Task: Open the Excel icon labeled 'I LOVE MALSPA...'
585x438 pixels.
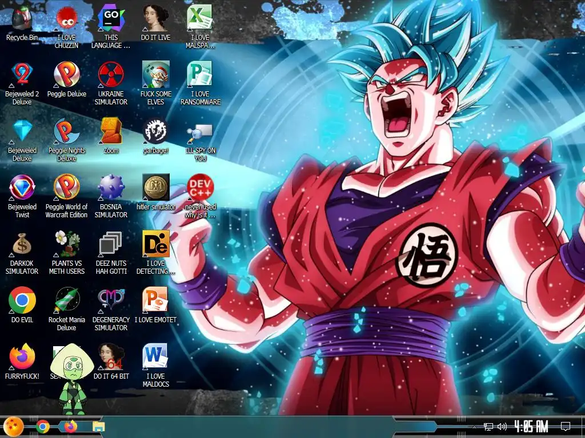Action: tap(200, 18)
